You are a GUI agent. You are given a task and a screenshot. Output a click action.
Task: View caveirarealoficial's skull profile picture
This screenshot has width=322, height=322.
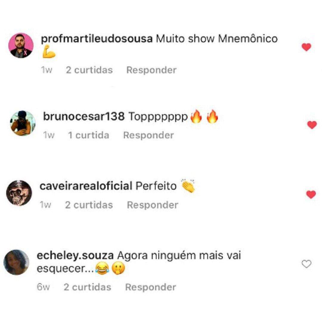coord(19,193)
